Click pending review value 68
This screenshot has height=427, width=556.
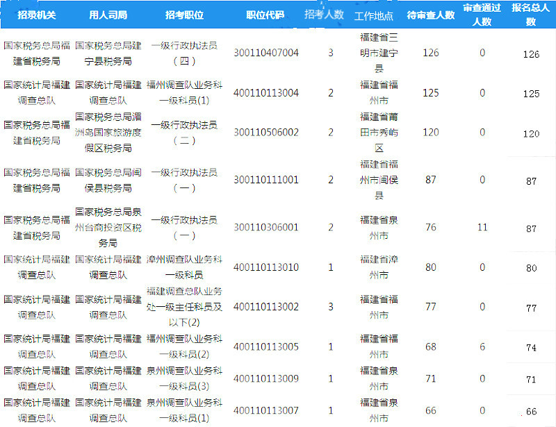coord(431,347)
